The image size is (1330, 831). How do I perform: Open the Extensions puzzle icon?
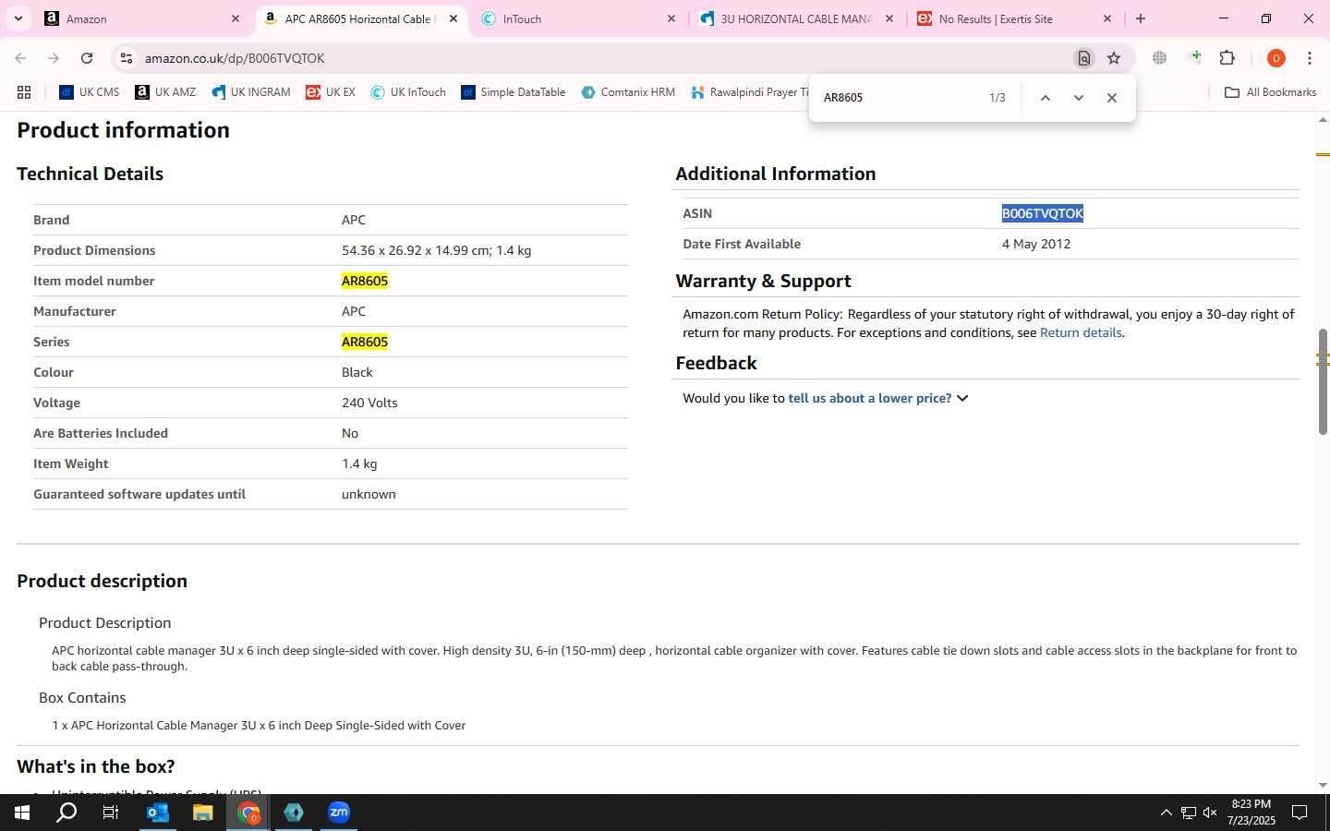pyautogui.click(x=1227, y=58)
